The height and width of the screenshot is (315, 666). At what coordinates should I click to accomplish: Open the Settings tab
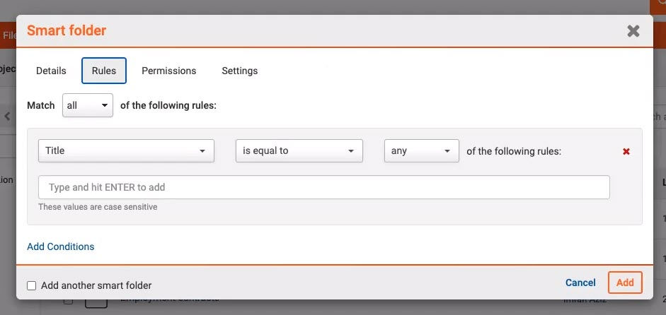pos(239,71)
